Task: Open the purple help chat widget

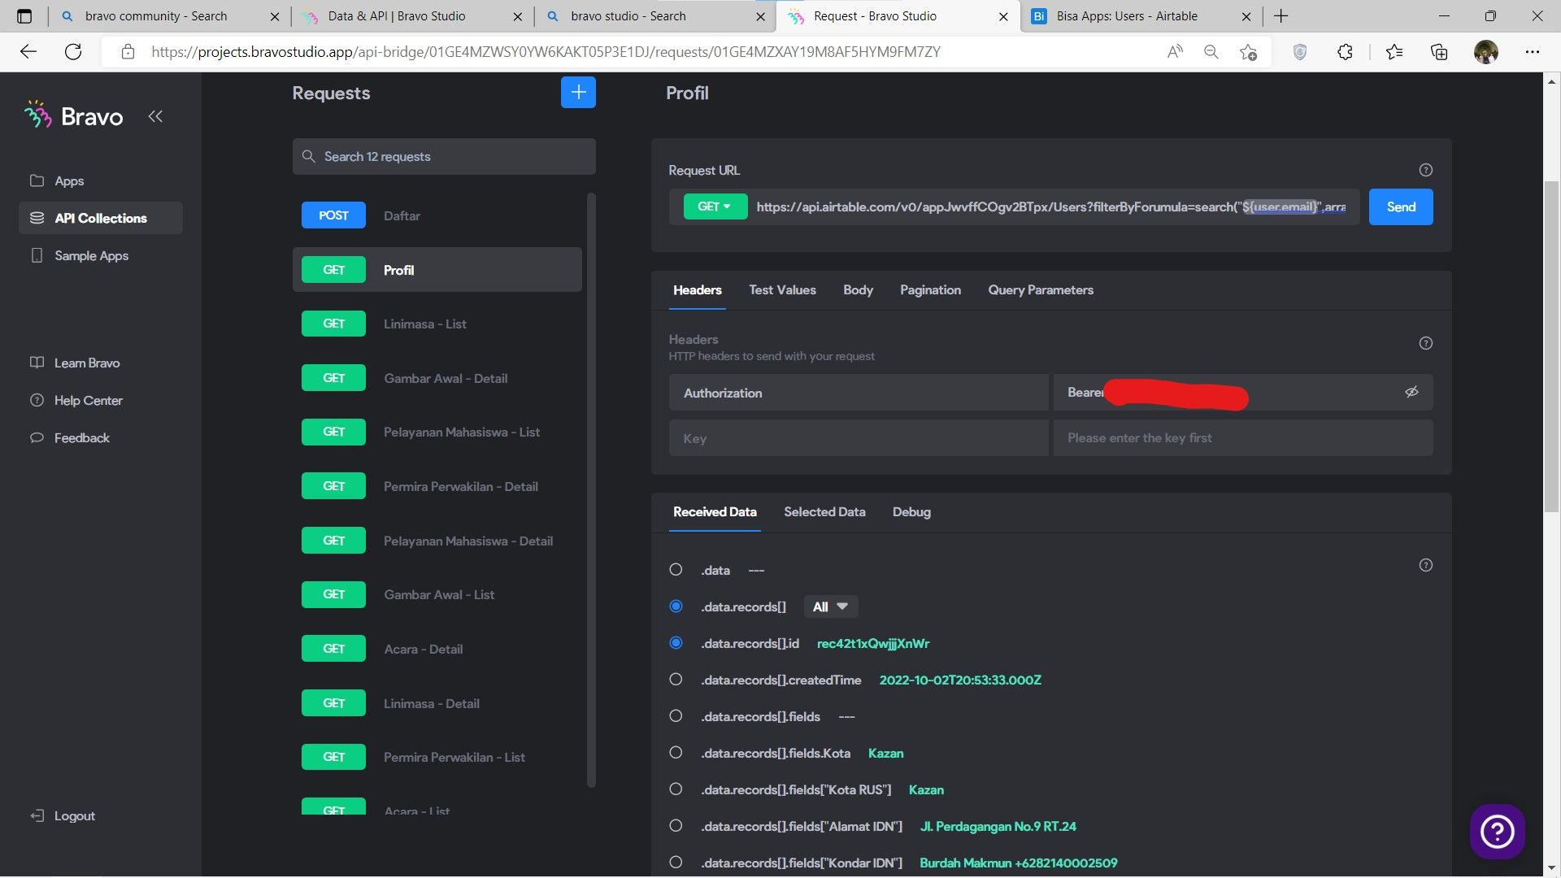Action: [x=1497, y=831]
